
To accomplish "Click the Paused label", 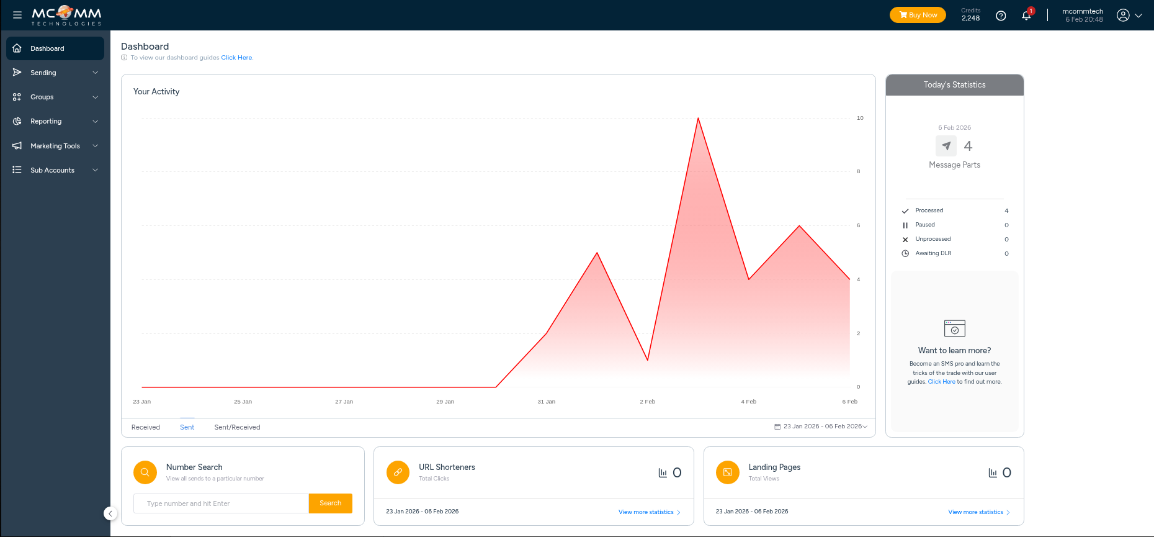I will click(925, 225).
